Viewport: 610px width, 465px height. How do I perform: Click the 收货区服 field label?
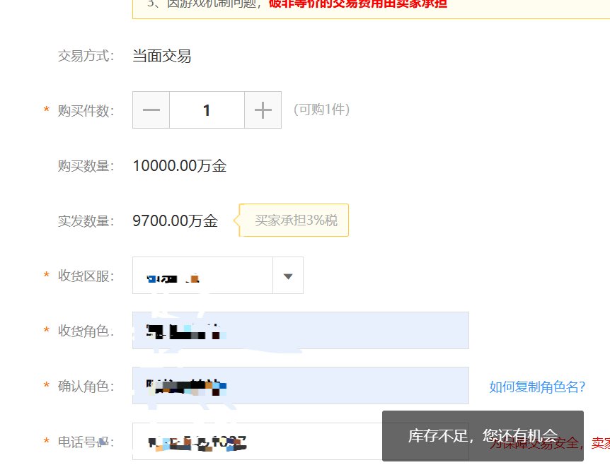pos(85,276)
